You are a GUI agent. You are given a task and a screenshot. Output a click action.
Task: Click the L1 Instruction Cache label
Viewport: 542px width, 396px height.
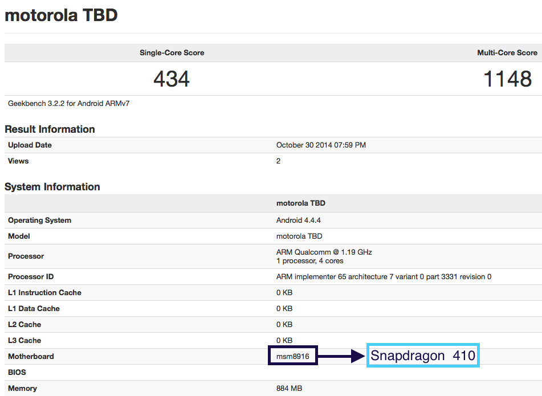pyautogui.click(x=44, y=293)
